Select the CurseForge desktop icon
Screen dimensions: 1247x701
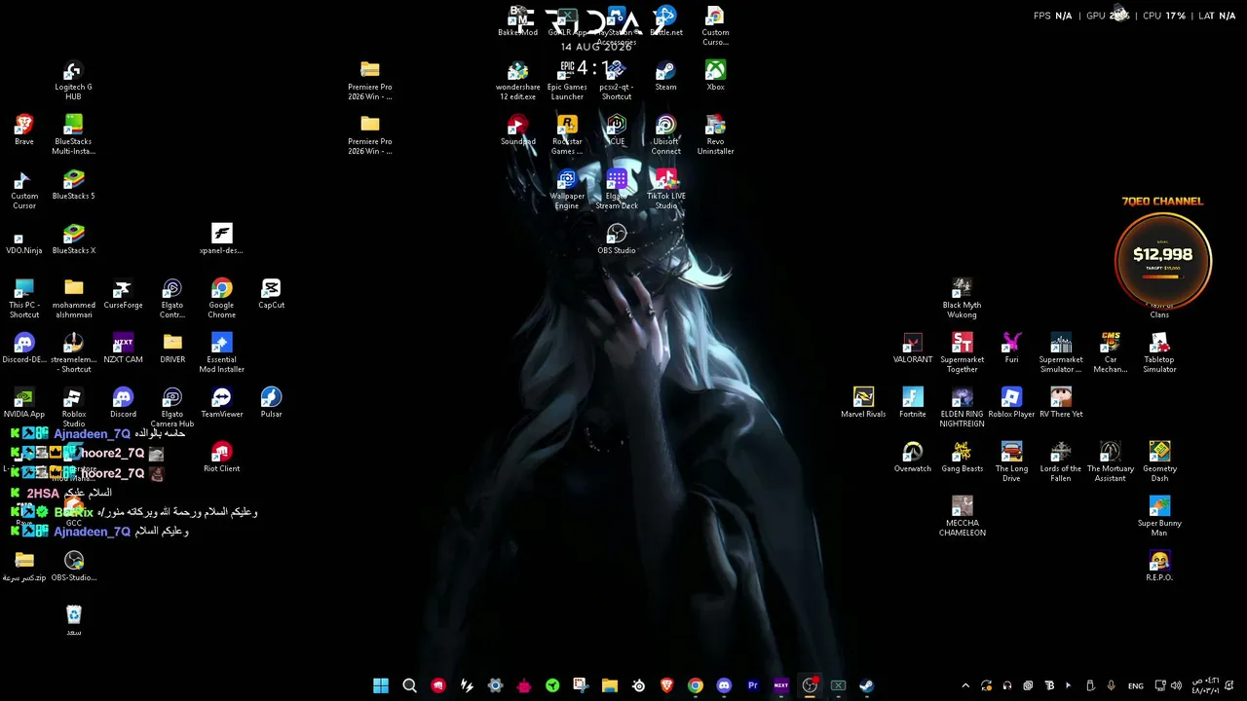coord(123,294)
